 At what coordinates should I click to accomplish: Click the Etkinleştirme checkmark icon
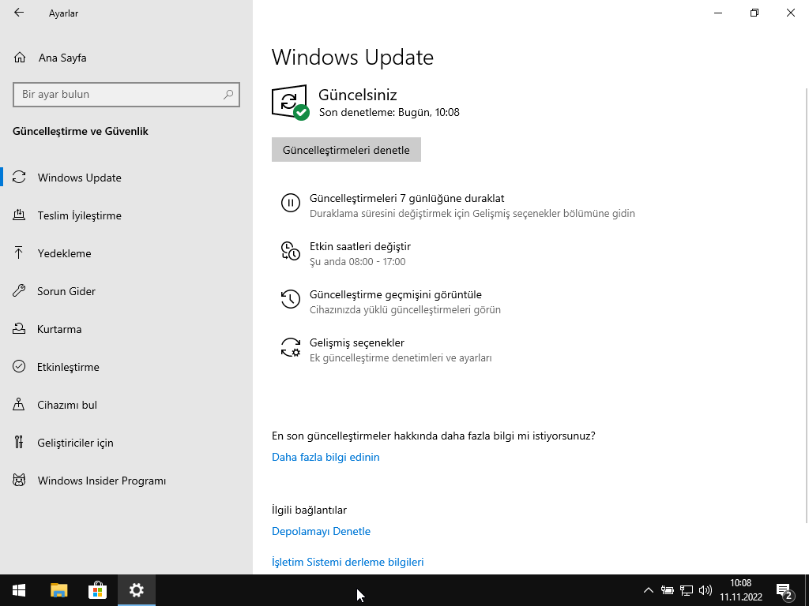click(x=19, y=366)
